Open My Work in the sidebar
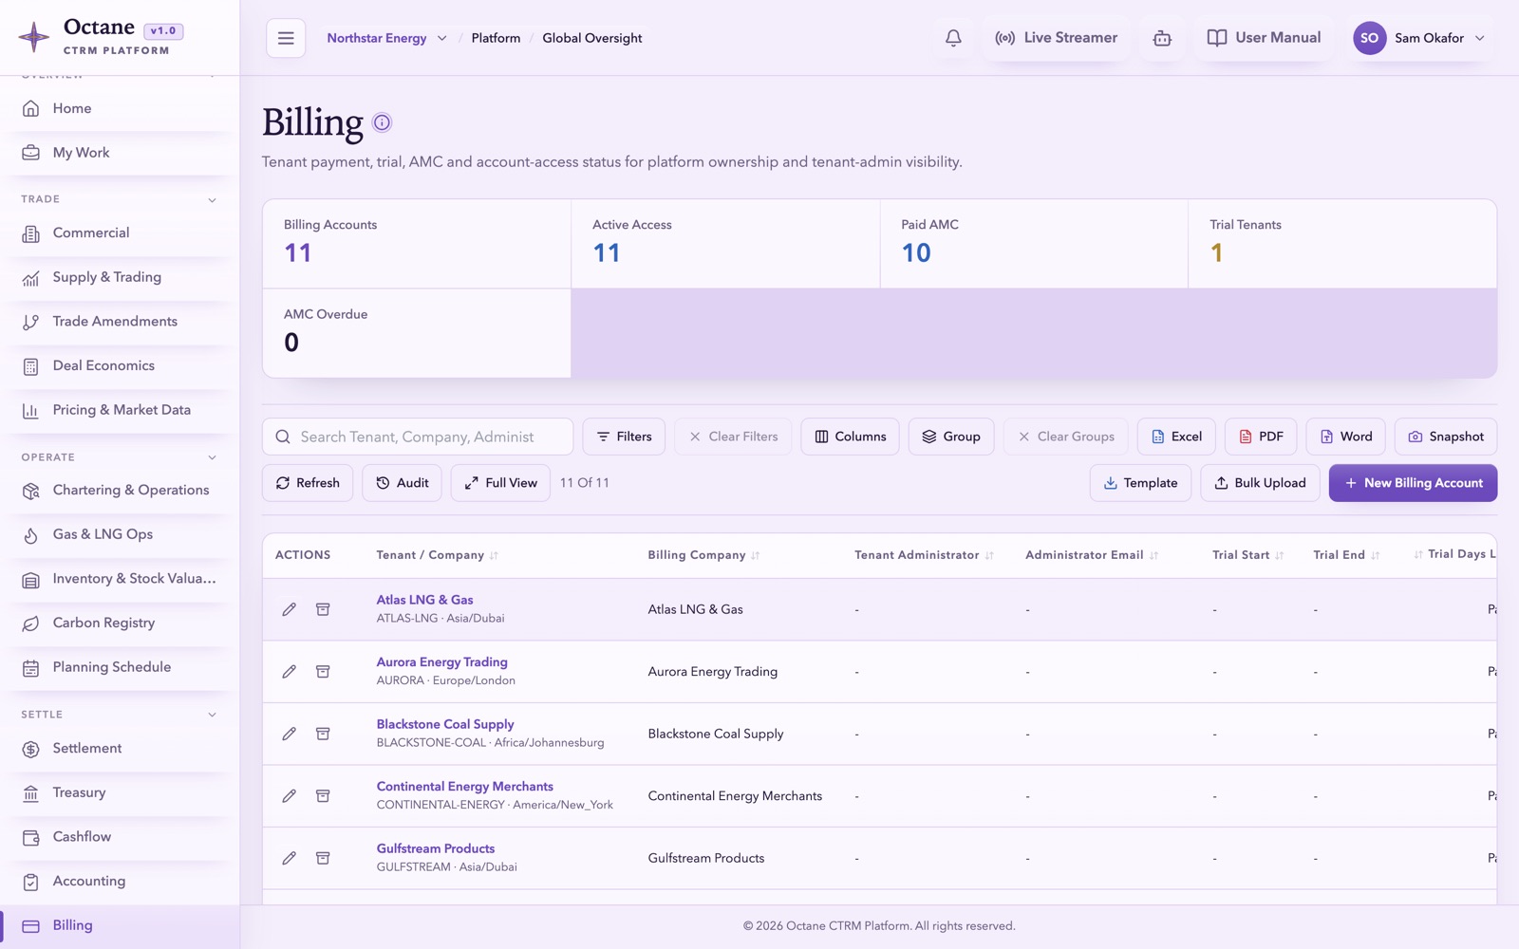1519x949 pixels. pyautogui.click(x=120, y=153)
